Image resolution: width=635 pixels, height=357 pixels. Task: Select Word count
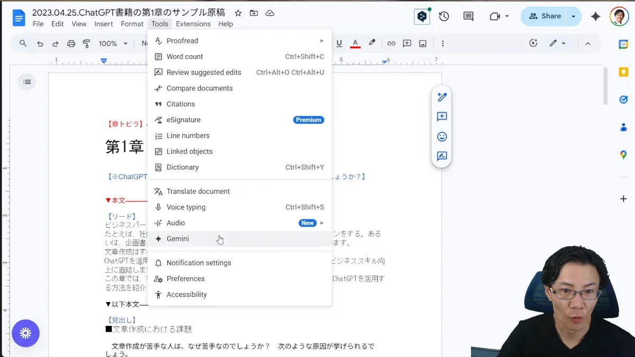240,57
